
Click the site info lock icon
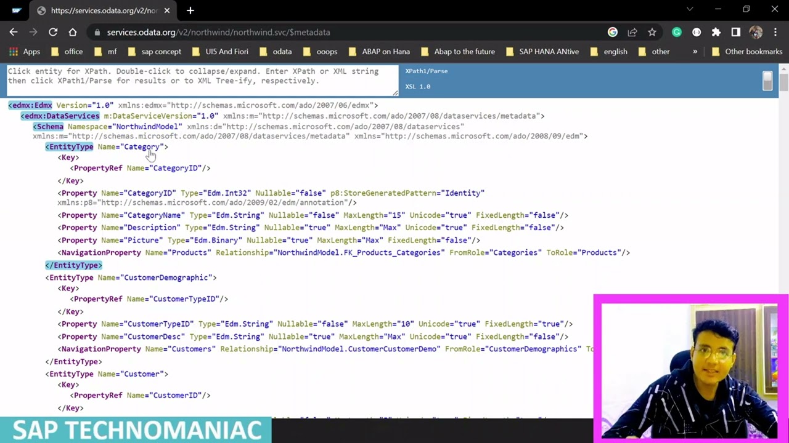(97, 32)
